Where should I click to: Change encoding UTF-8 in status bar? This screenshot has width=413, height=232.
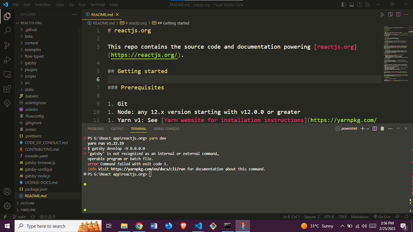pyautogui.click(x=329, y=217)
